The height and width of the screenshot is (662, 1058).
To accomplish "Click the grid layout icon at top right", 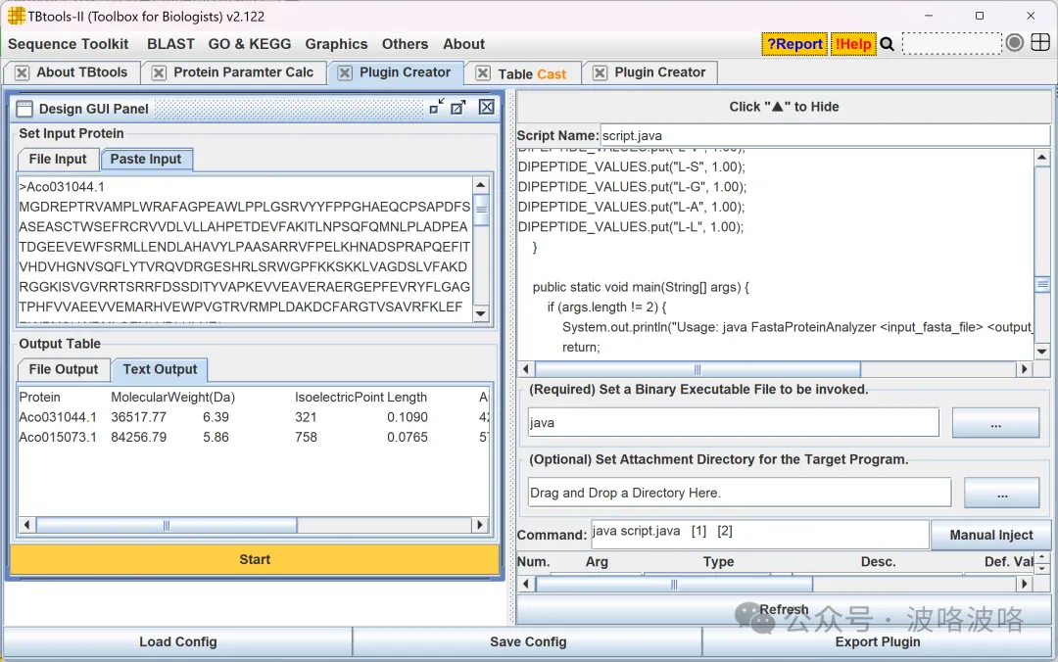I will coord(1040,42).
